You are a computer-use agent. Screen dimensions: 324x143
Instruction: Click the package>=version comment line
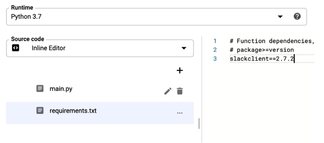(261, 50)
